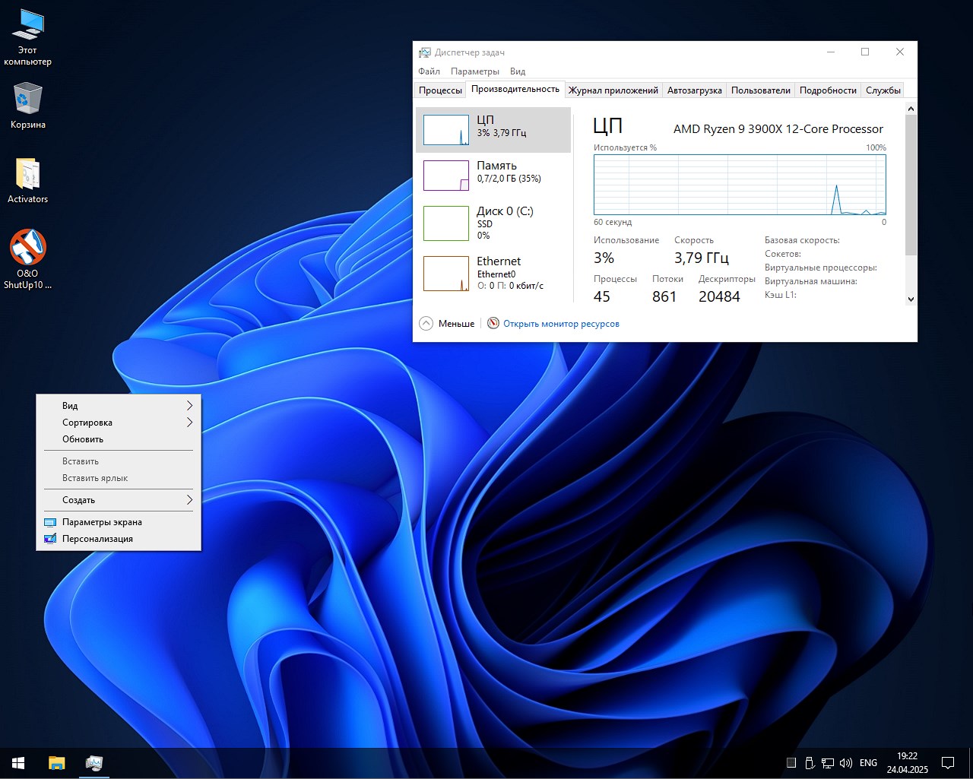The height and width of the screenshot is (779, 973).
Task: Expand the Сортировка submenu
Action: 118,423
